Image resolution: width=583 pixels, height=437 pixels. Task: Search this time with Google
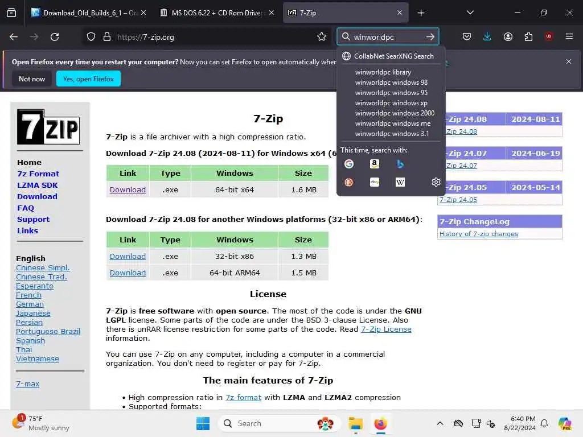[x=349, y=164]
